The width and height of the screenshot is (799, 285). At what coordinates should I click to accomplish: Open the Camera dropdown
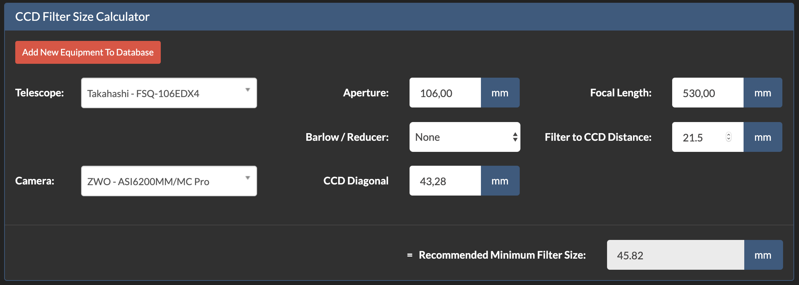coord(169,181)
